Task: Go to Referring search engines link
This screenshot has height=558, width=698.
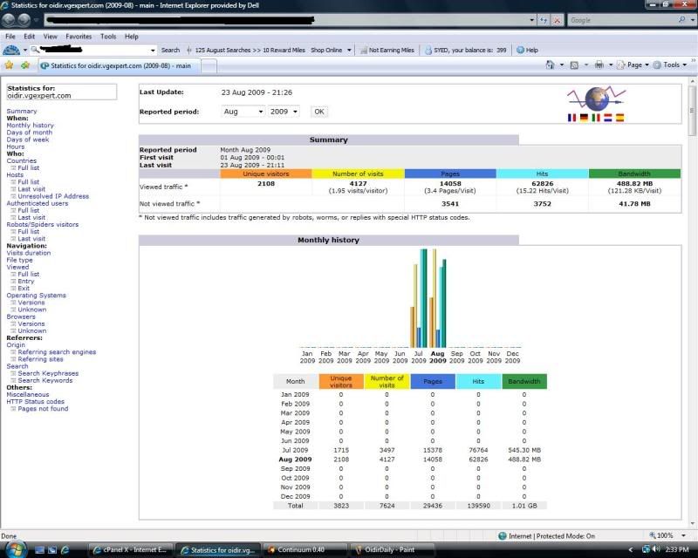Action: tap(57, 352)
